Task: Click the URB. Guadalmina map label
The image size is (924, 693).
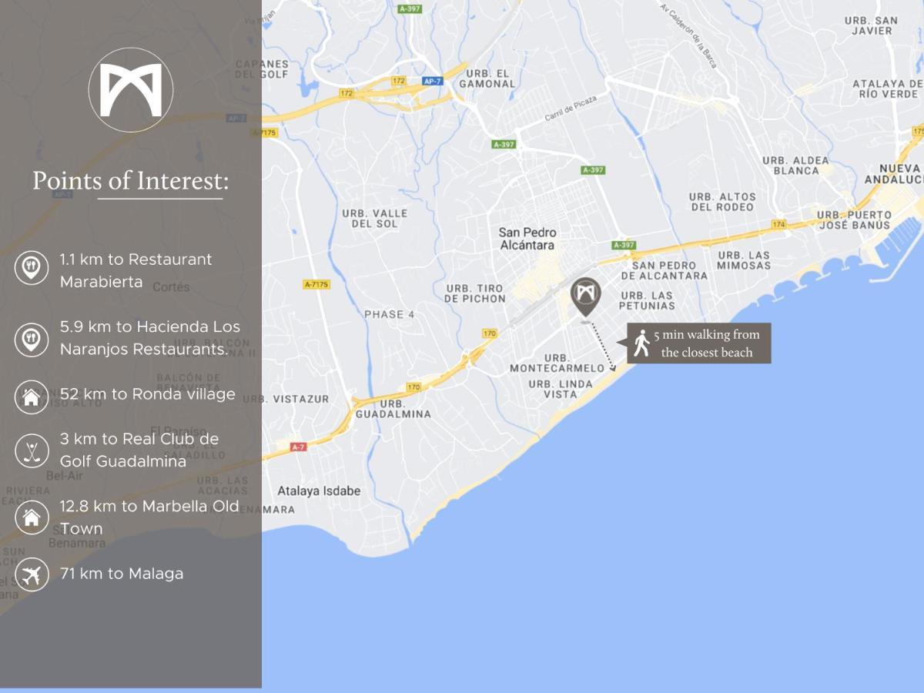Action: [393, 409]
